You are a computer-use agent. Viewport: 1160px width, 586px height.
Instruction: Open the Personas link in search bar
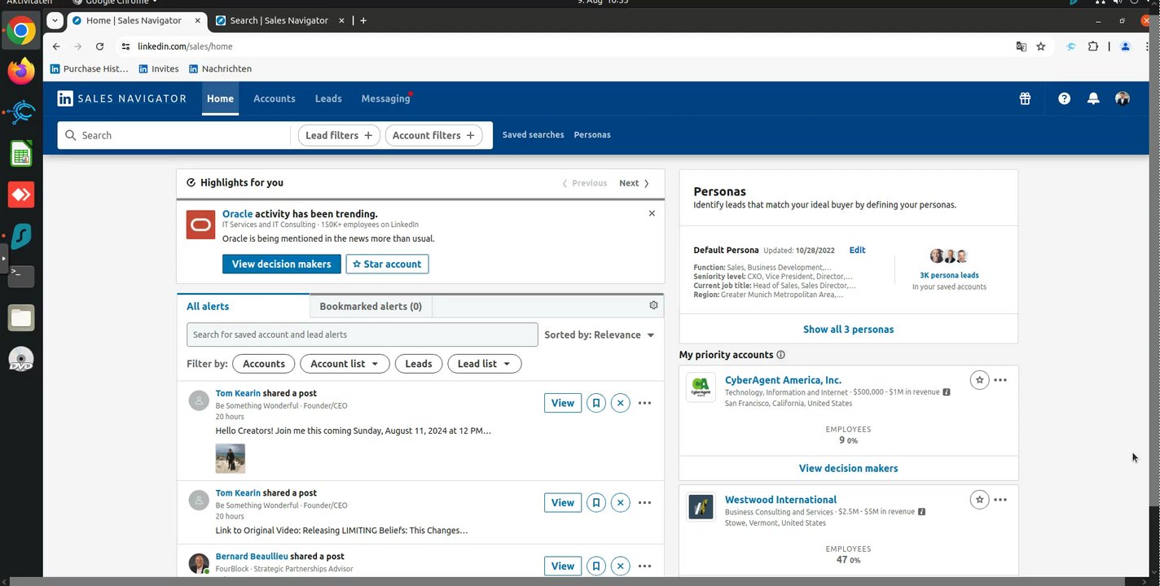[x=592, y=135]
